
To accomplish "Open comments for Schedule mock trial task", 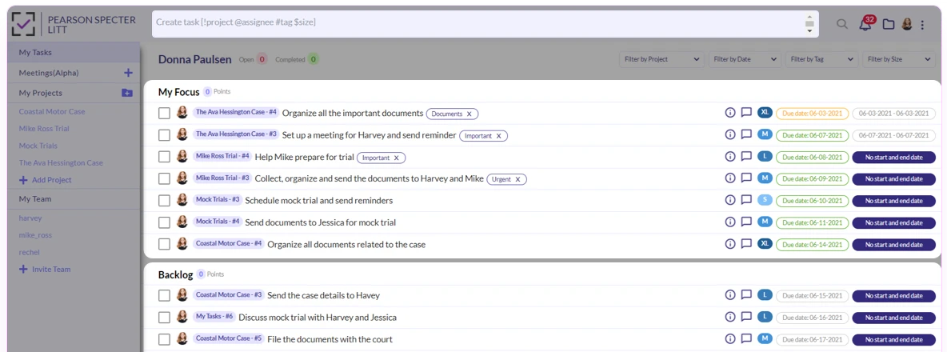I will point(746,200).
